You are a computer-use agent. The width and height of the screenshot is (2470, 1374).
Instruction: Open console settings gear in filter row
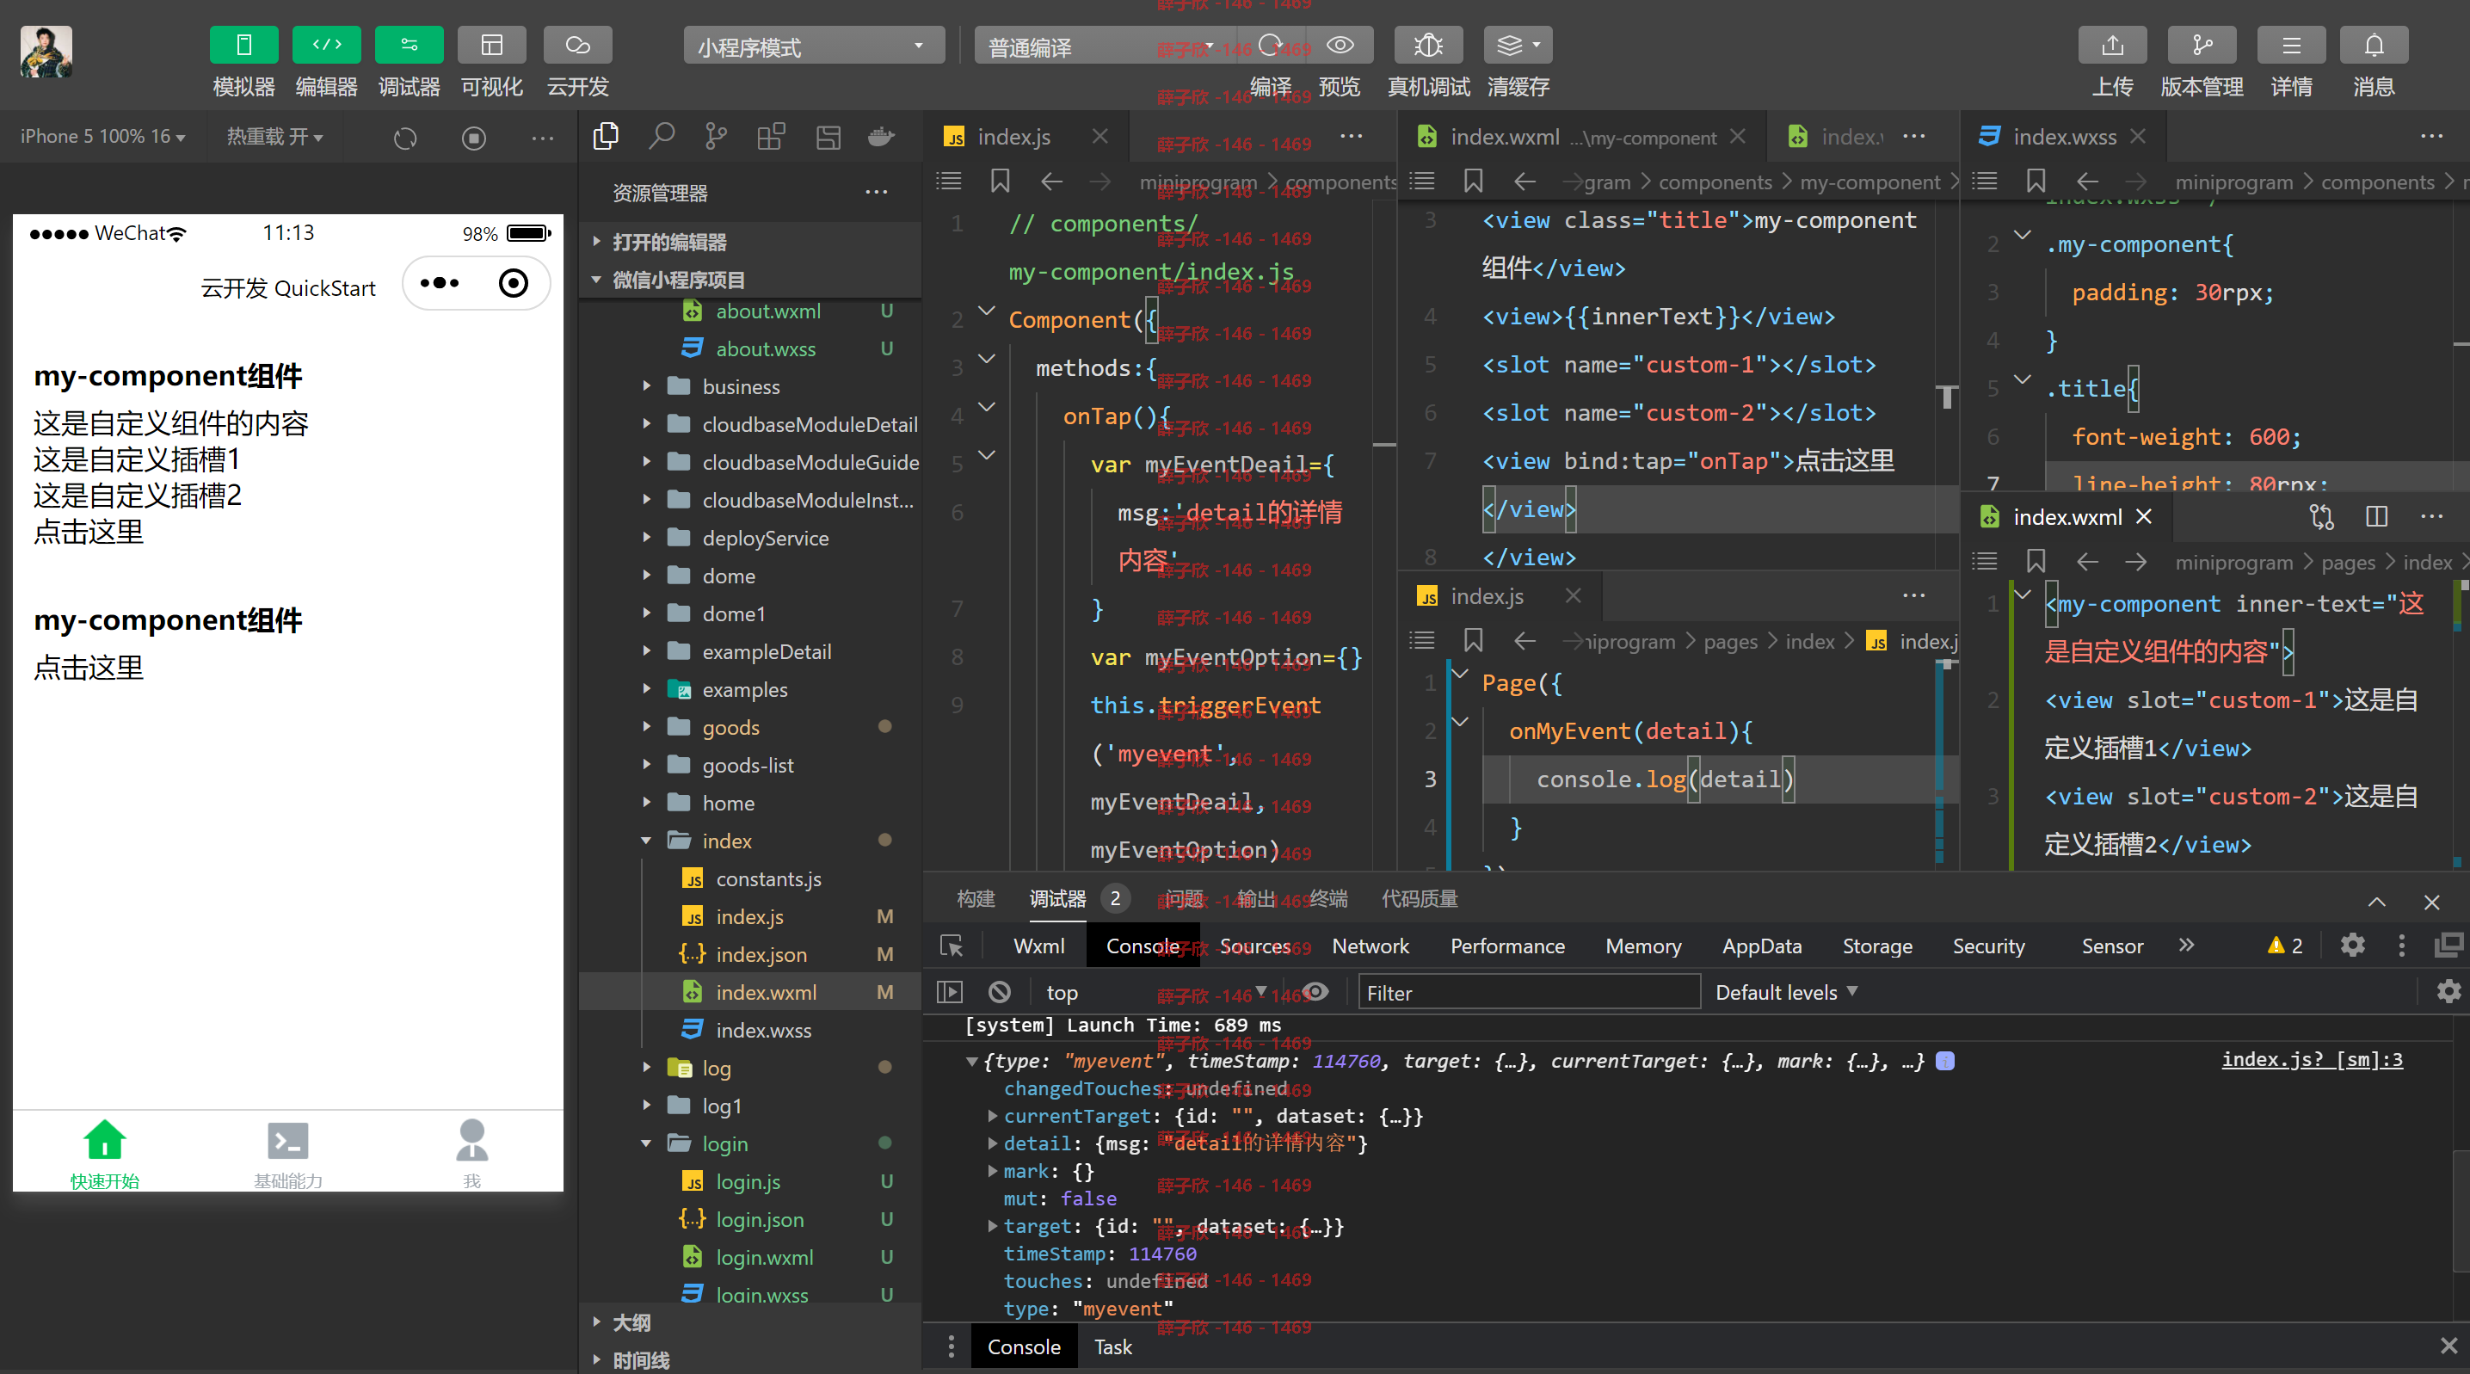point(2448,991)
